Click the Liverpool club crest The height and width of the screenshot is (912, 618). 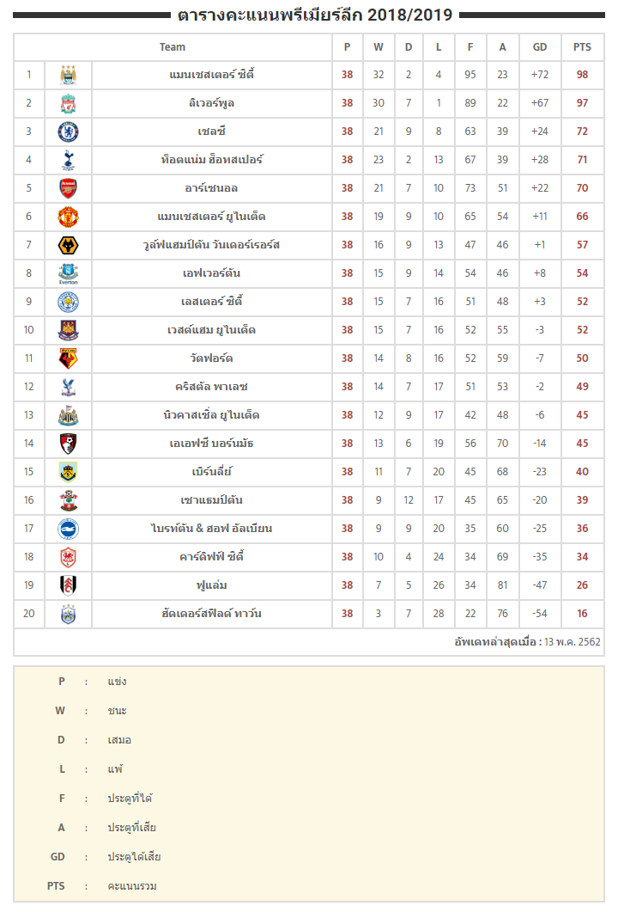(68, 103)
